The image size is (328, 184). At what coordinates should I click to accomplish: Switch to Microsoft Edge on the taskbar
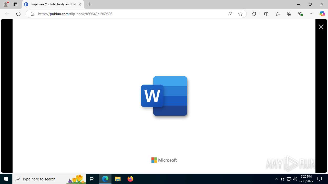[105, 179]
